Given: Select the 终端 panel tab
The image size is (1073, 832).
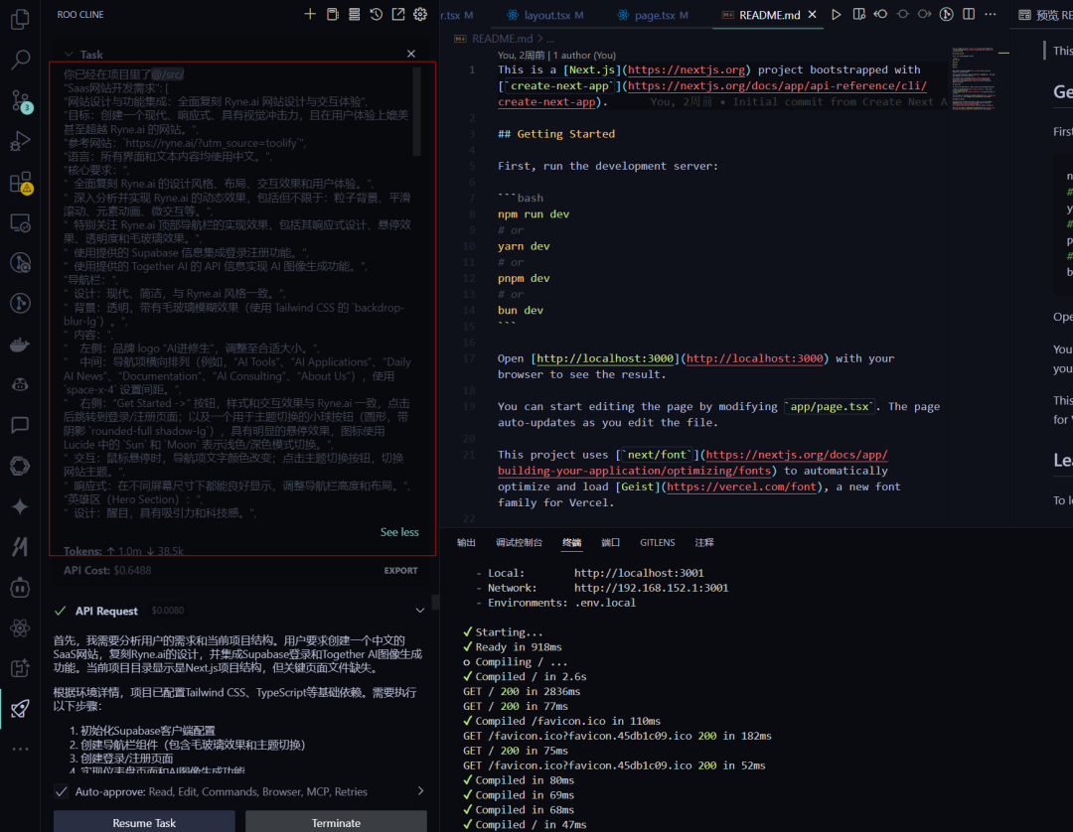Looking at the screenshot, I should pos(571,542).
